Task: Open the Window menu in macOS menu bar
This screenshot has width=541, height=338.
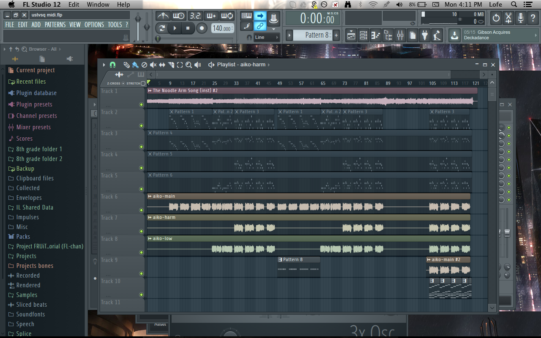Action: click(x=98, y=5)
